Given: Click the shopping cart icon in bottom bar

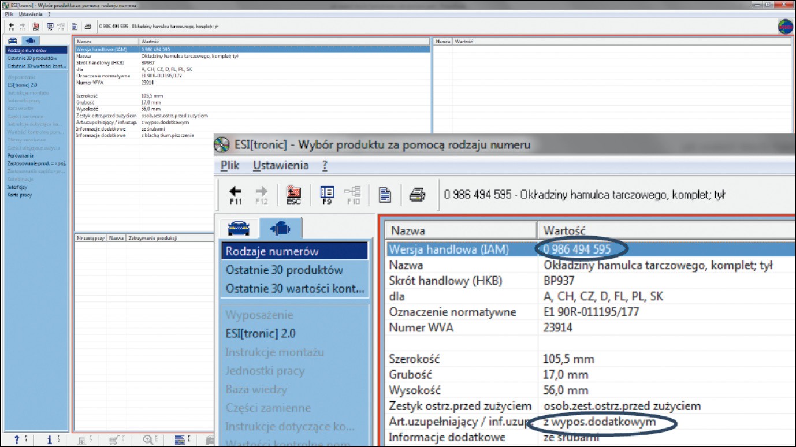Looking at the screenshot, I should click(x=115, y=441).
